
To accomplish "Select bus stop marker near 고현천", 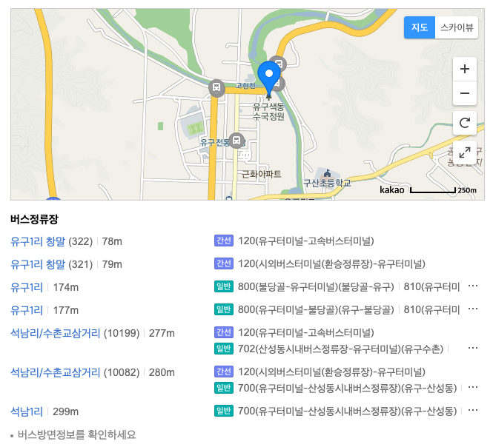I will 216,87.
